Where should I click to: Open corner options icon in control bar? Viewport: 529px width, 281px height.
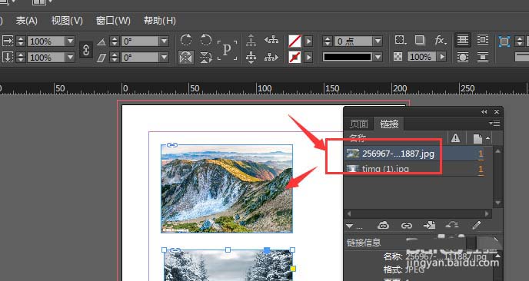401,41
